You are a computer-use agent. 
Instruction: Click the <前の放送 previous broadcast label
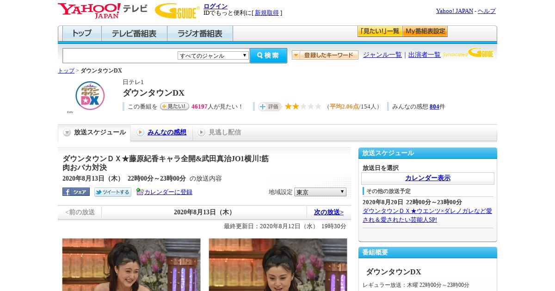(80, 212)
